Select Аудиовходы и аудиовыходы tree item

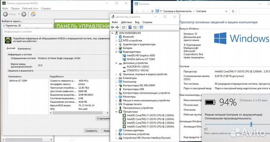click(x=139, y=44)
